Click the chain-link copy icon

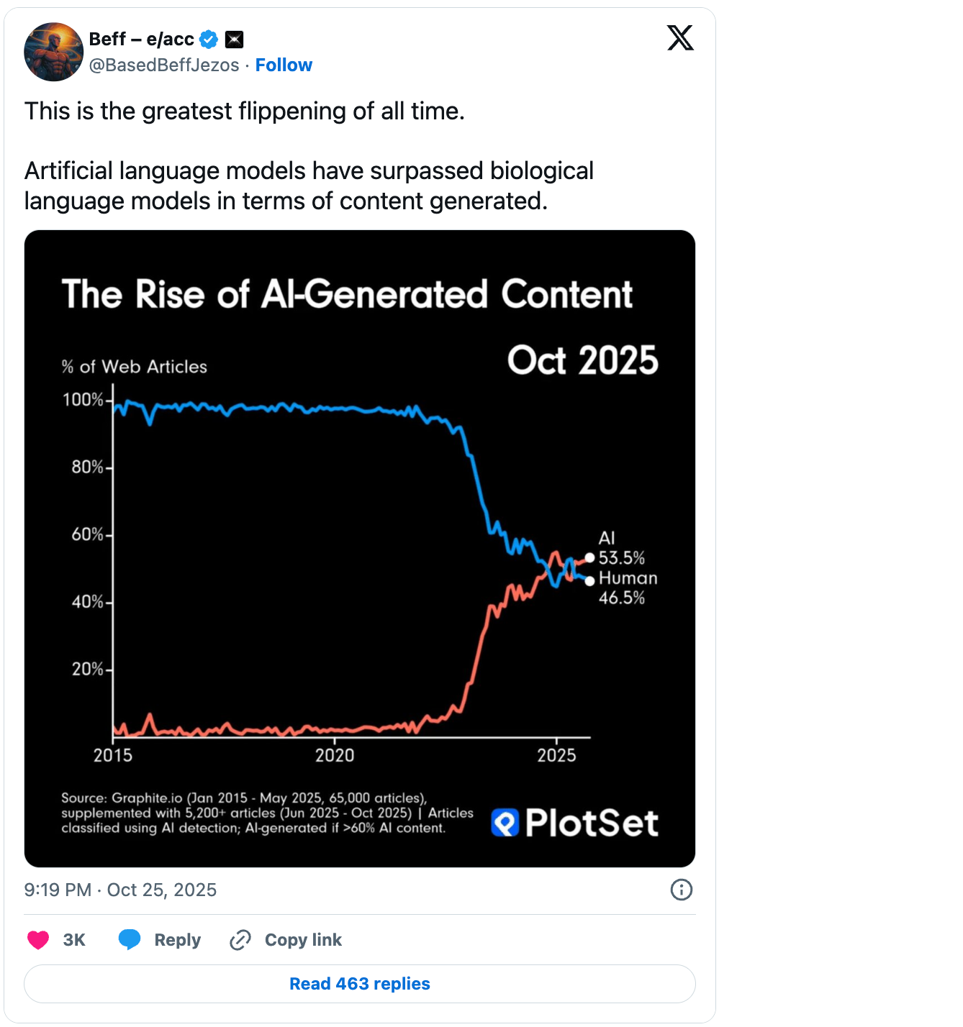coord(240,940)
